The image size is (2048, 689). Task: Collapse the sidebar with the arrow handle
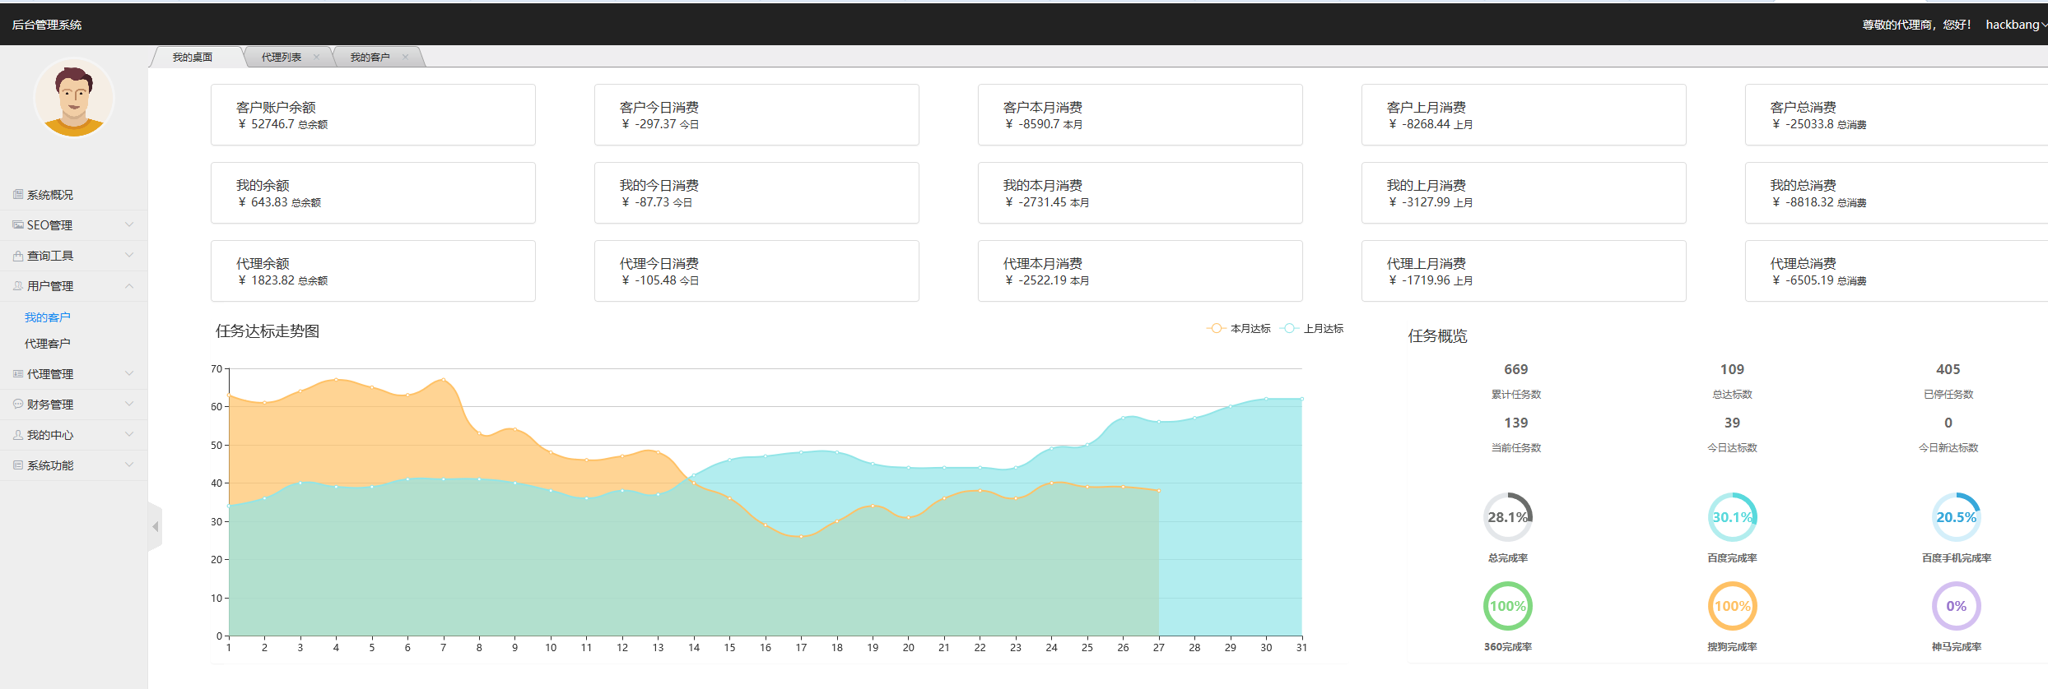pyautogui.click(x=155, y=526)
